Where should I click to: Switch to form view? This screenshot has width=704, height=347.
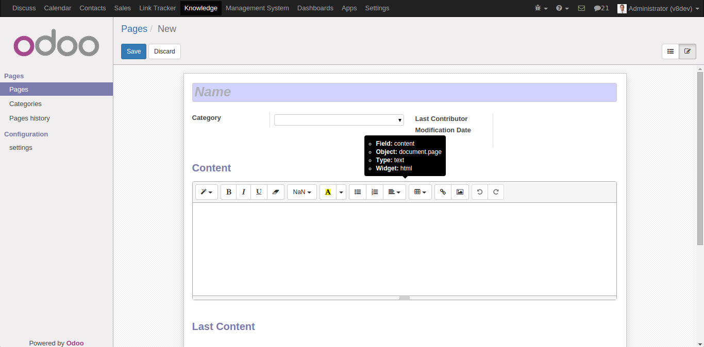coord(688,51)
